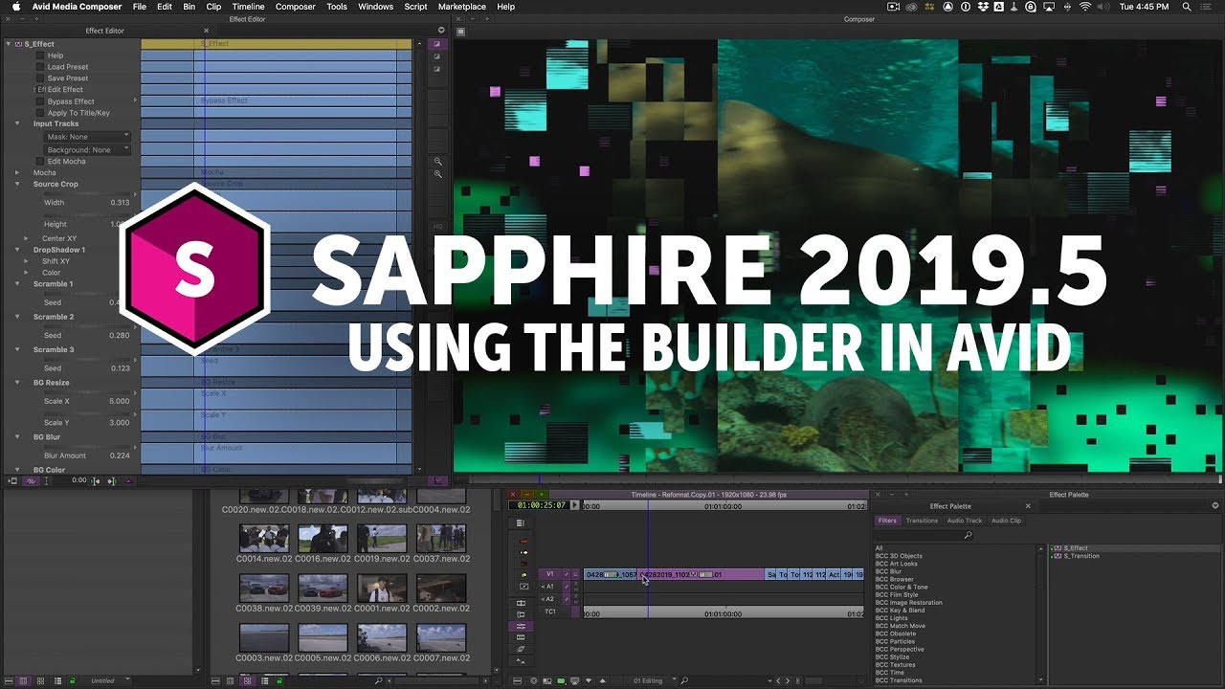Image resolution: width=1225 pixels, height=689 pixels.
Task: Enable the Bypass Effect checkbox
Action: 40,101
